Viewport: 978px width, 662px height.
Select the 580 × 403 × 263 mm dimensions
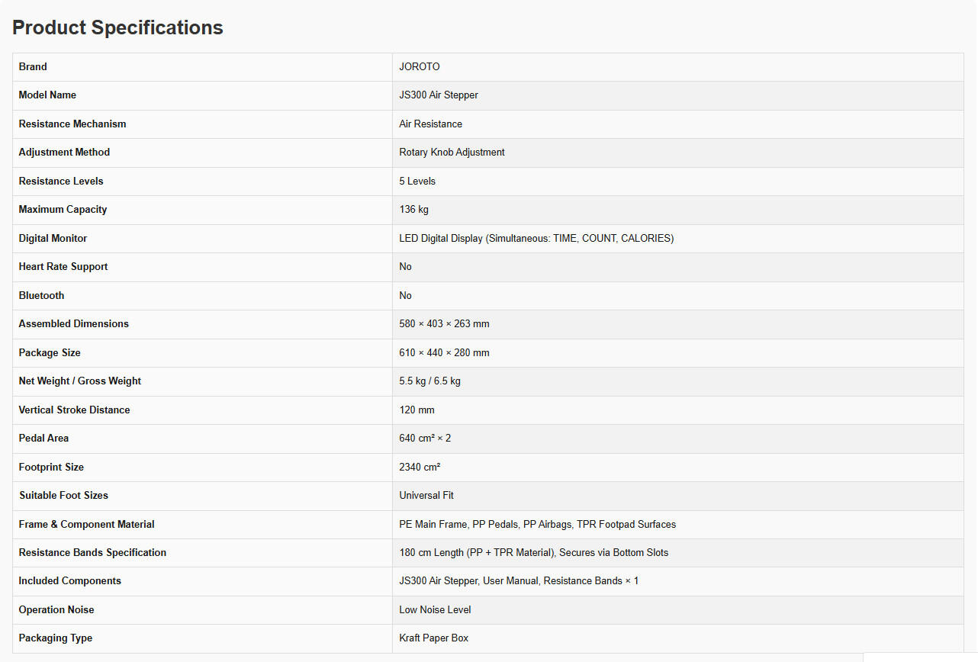tap(444, 324)
